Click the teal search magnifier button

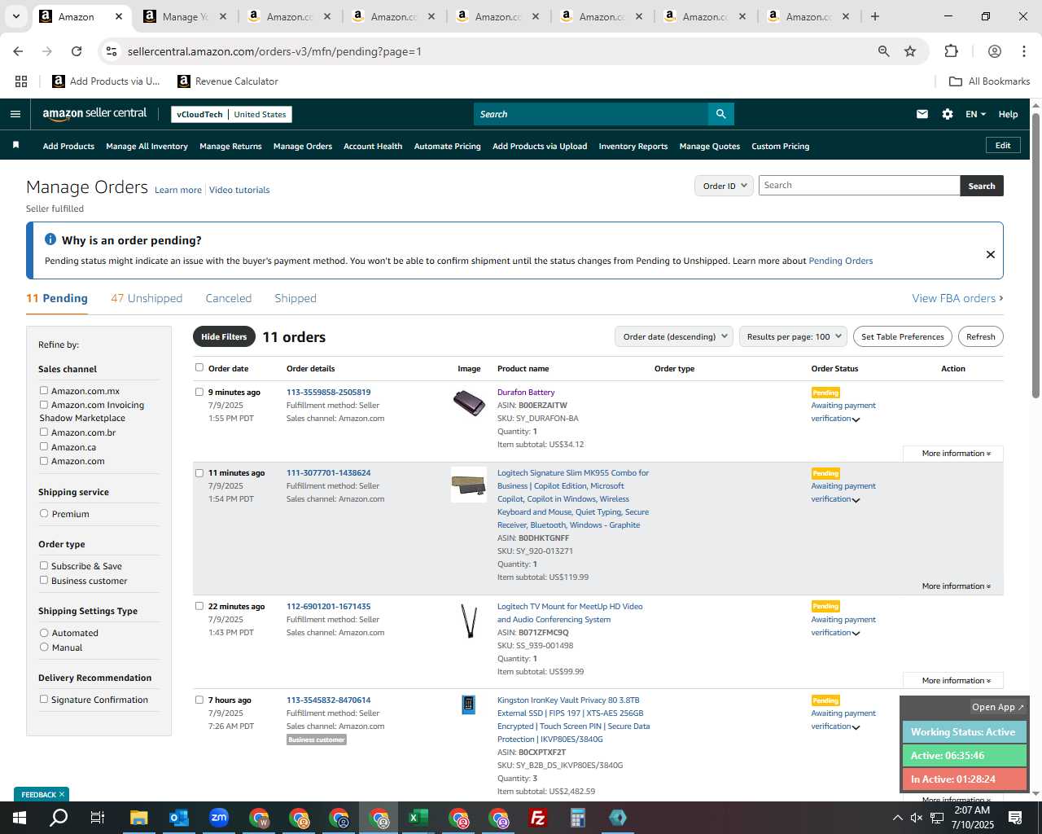(x=720, y=114)
